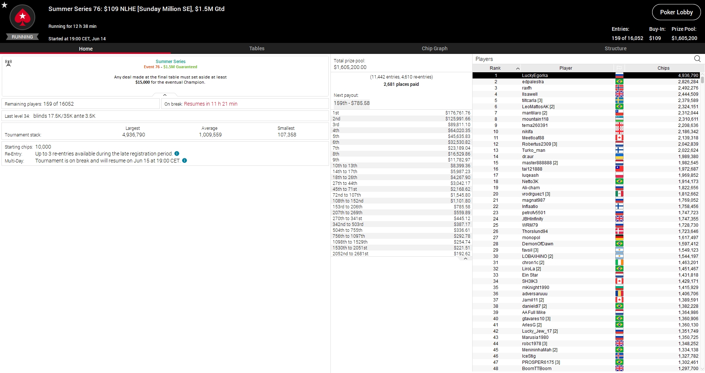
Task: Click the Resumes in 11 h 21 min text
Action: 211,104
